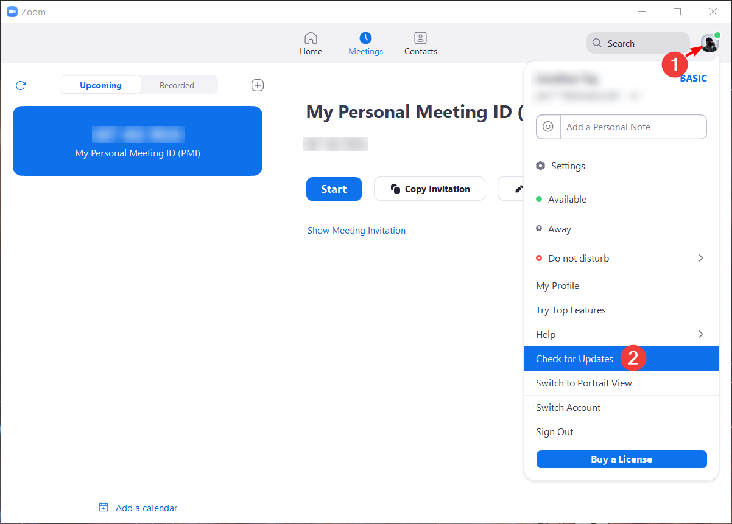Screen dimensions: 732x524
Task: Maximize the Zoom window
Action: 677,12
